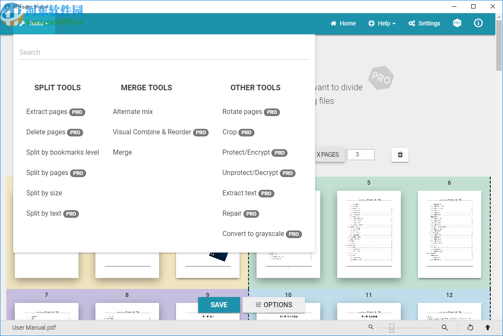This screenshot has width=503, height=336.
Task: Choose Split by pages tool
Action: 56,173
